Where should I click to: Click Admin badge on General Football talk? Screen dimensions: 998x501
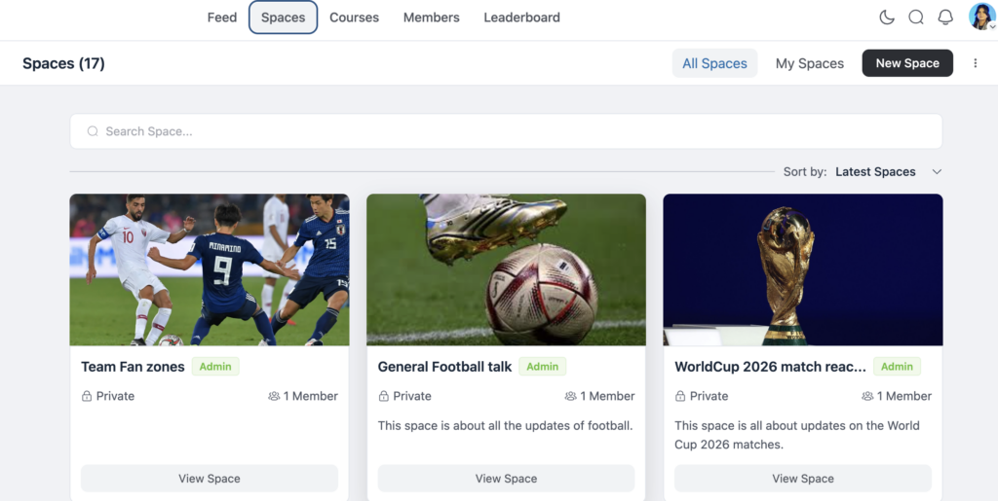(x=542, y=367)
